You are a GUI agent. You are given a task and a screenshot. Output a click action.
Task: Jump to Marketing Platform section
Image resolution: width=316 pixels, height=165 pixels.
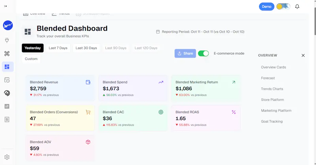pos(276,111)
